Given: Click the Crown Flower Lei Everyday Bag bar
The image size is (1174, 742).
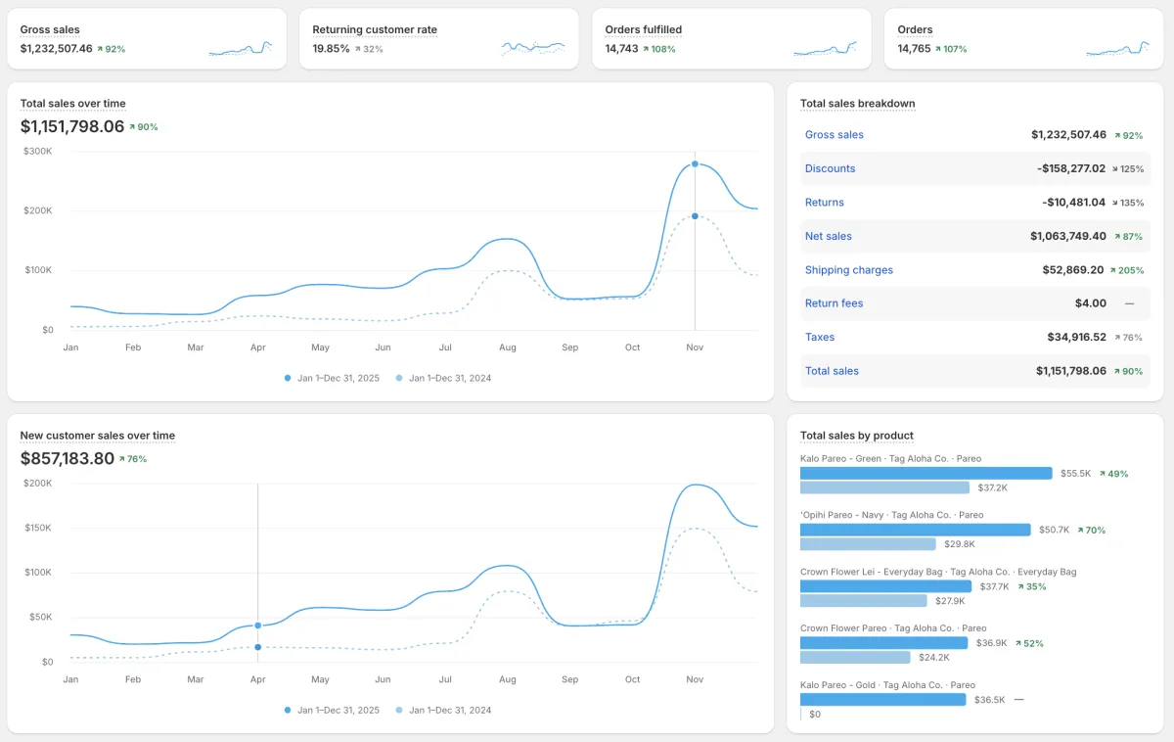Looking at the screenshot, I should tap(885, 586).
